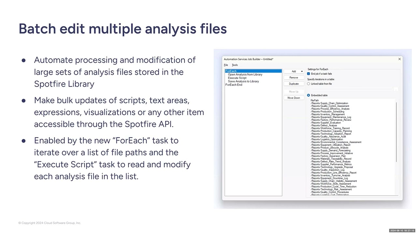Viewport: 417px width, 234px height.
Task: Click the FilePath column header
Action: pyautogui.click(x=315, y=100)
